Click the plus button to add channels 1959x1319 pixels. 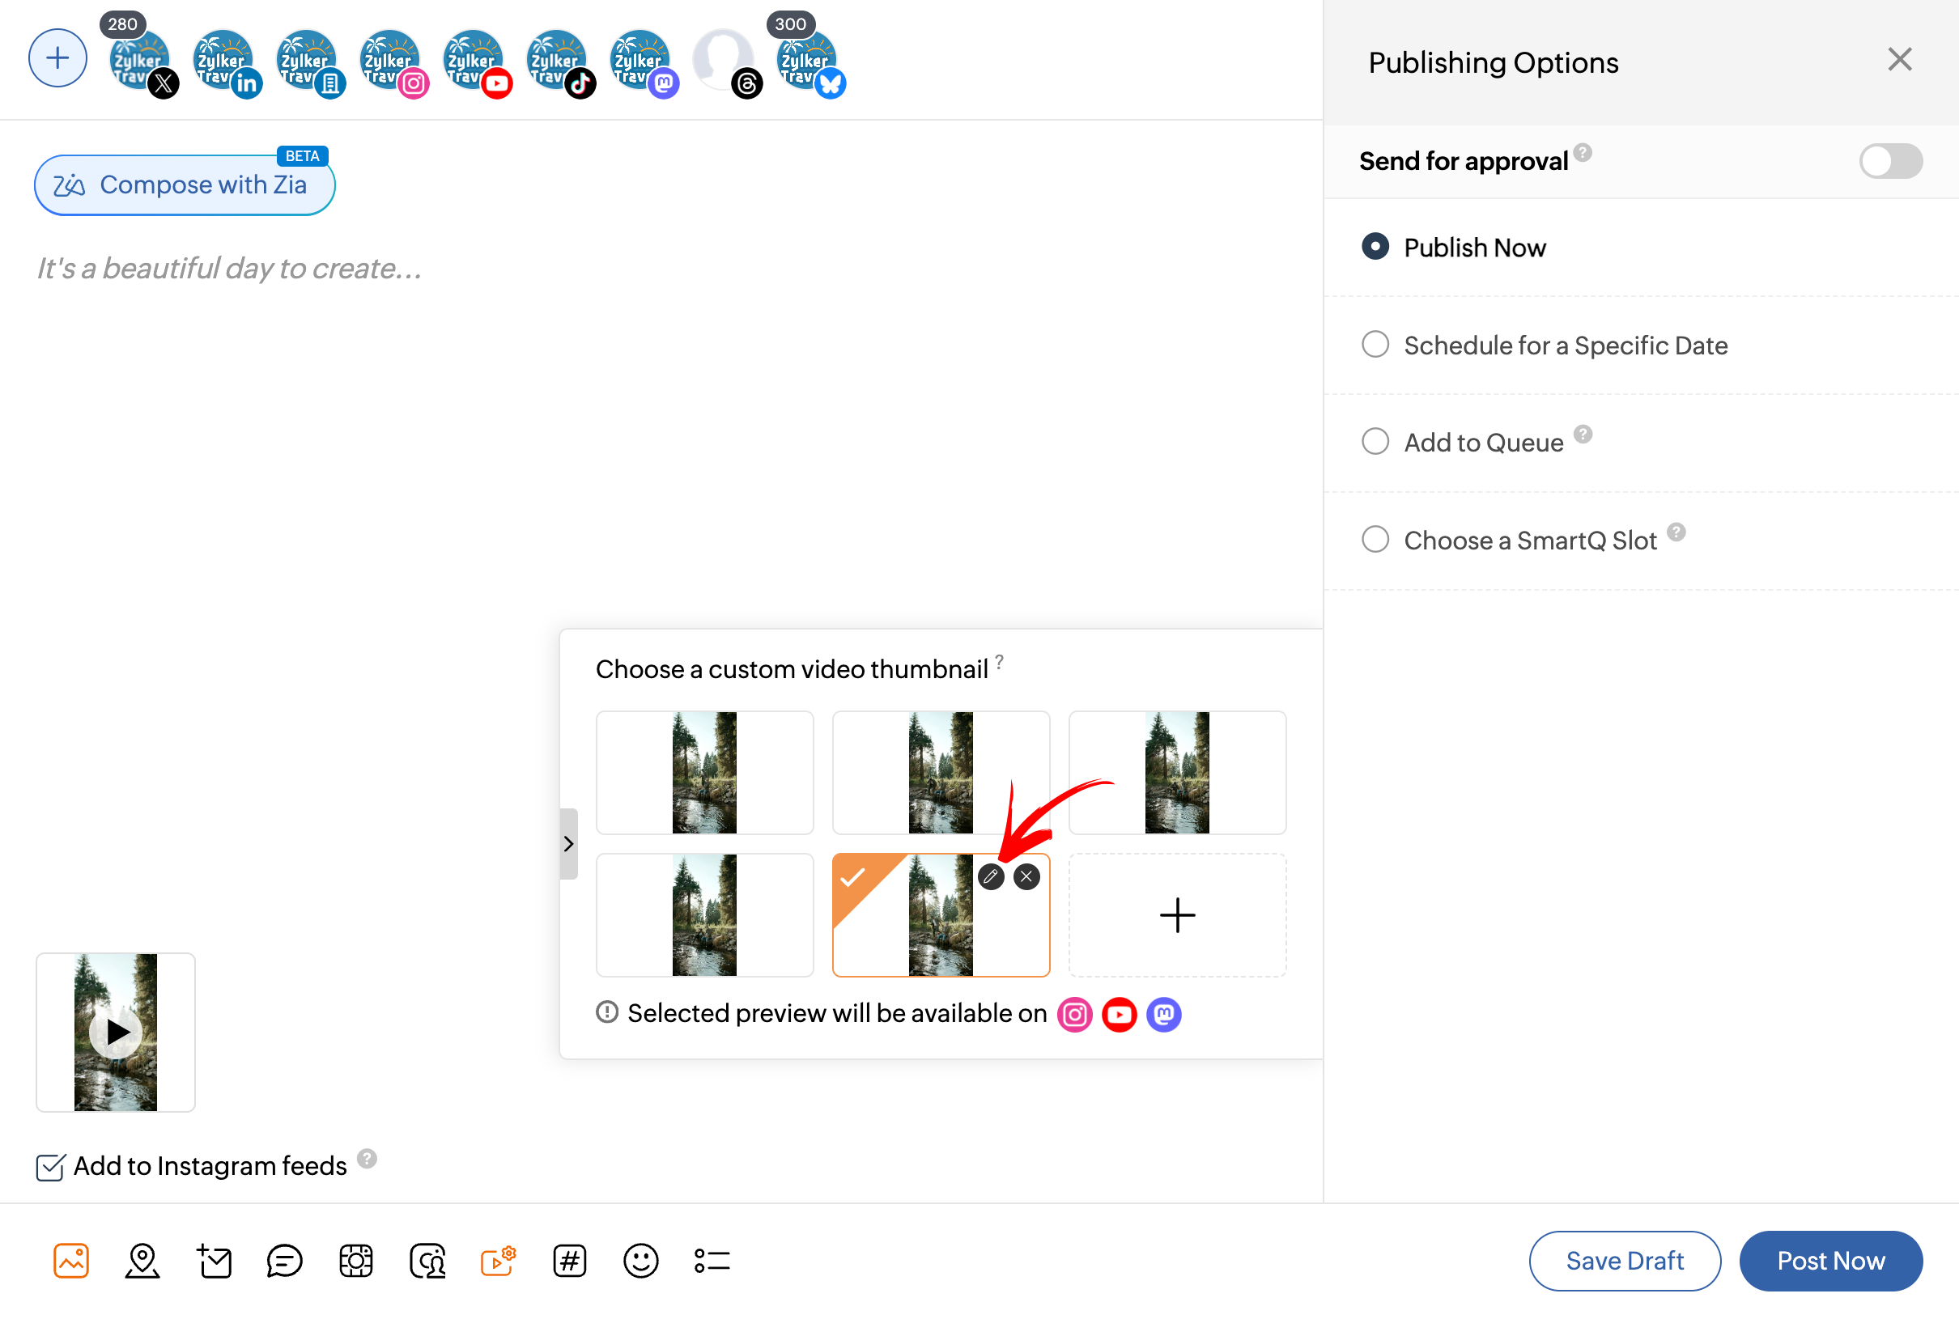tap(57, 58)
